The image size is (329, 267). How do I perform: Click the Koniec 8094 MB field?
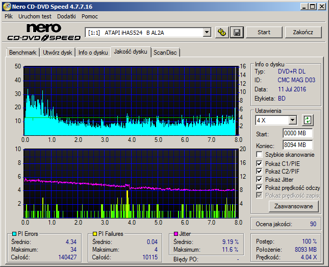tap(297, 145)
